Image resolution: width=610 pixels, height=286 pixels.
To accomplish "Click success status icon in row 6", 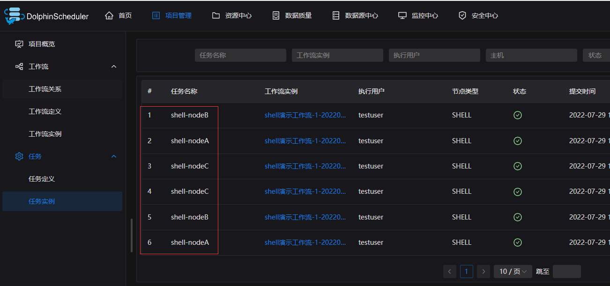I will [x=518, y=242].
